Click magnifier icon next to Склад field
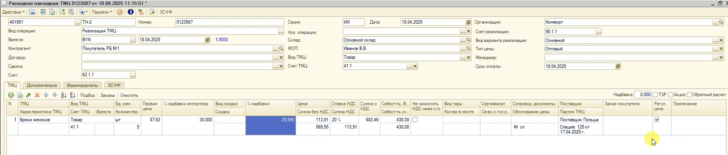Screen dimensions: 728x155 pyautogui.click(x=469, y=40)
